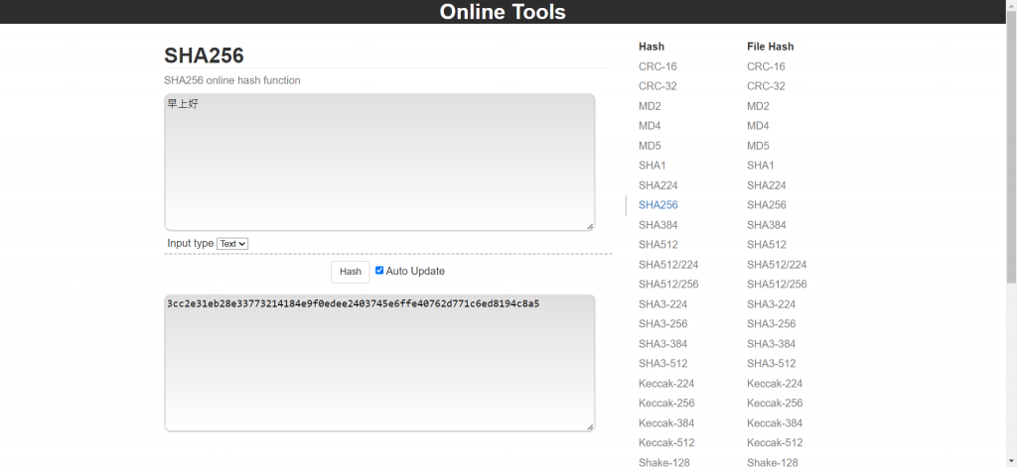Open SHA3-384 in Hash column
The width and height of the screenshot is (1017, 467).
(662, 343)
